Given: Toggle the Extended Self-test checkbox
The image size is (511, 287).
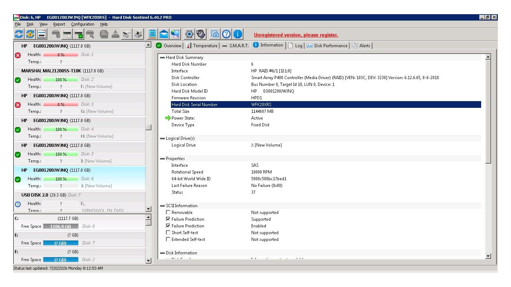Looking at the screenshot, I should point(168,239).
